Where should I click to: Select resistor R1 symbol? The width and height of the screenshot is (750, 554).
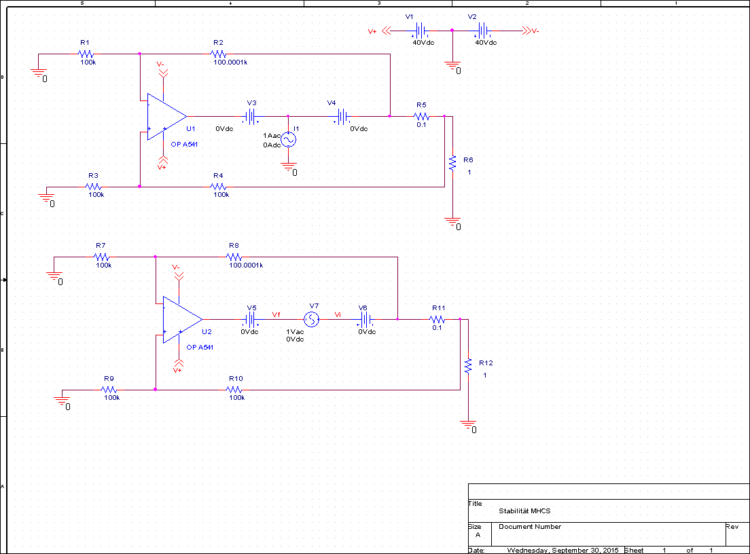point(86,54)
